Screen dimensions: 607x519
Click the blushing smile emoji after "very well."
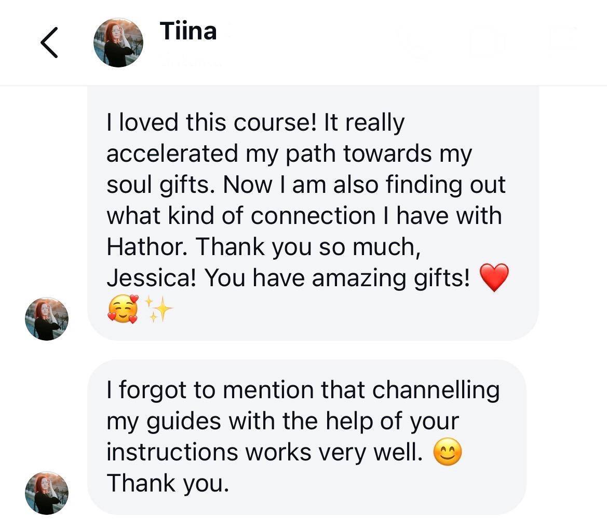pyautogui.click(x=447, y=452)
